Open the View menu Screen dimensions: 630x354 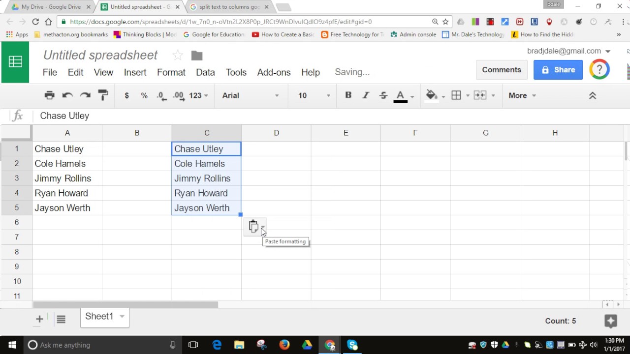(x=103, y=72)
